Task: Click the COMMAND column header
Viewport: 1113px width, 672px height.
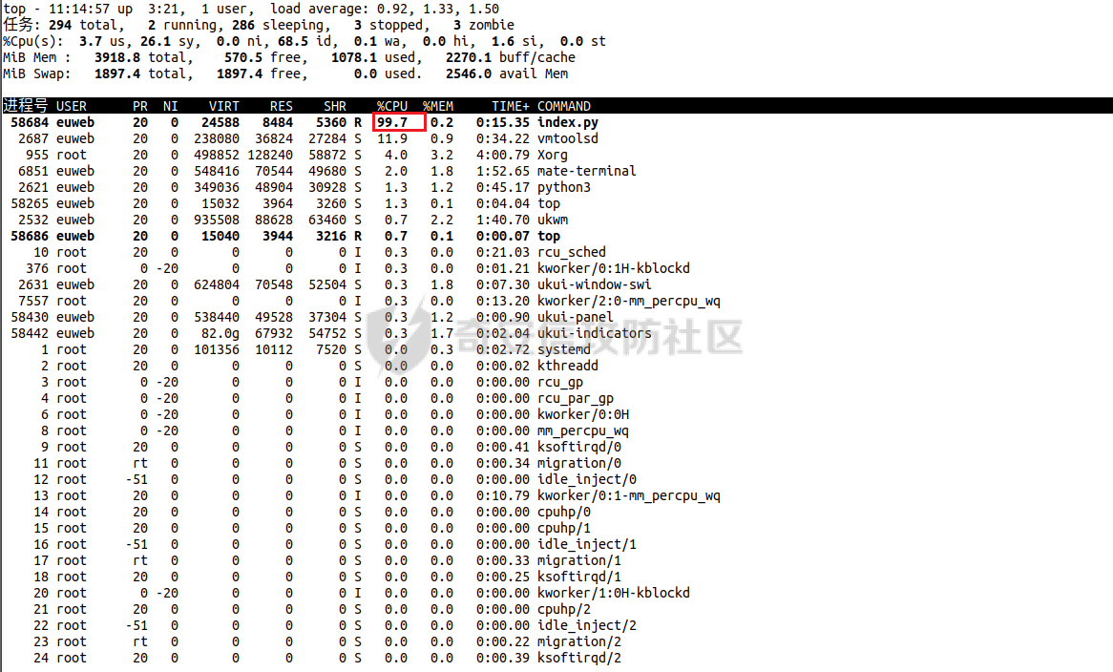Action: coord(564,106)
